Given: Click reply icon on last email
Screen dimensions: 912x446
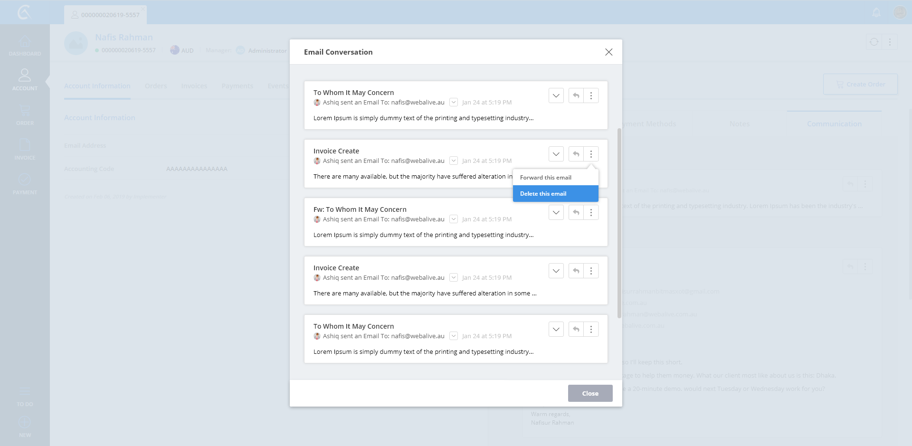Looking at the screenshot, I should pyautogui.click(x=576, y=330).
